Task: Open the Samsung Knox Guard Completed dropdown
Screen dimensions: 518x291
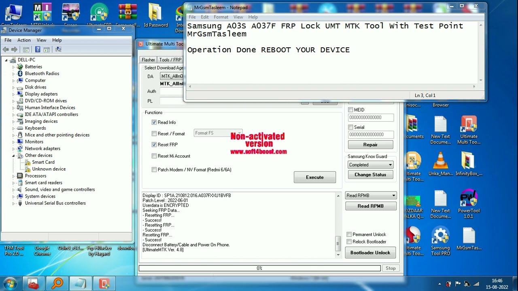Action: 370,165
